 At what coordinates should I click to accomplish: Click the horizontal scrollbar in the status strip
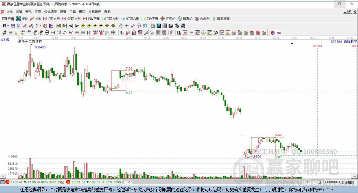(x=218, y=182)
